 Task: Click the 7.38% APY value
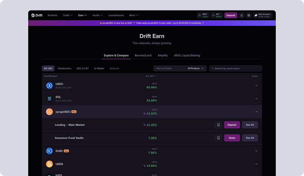point(153,138)
